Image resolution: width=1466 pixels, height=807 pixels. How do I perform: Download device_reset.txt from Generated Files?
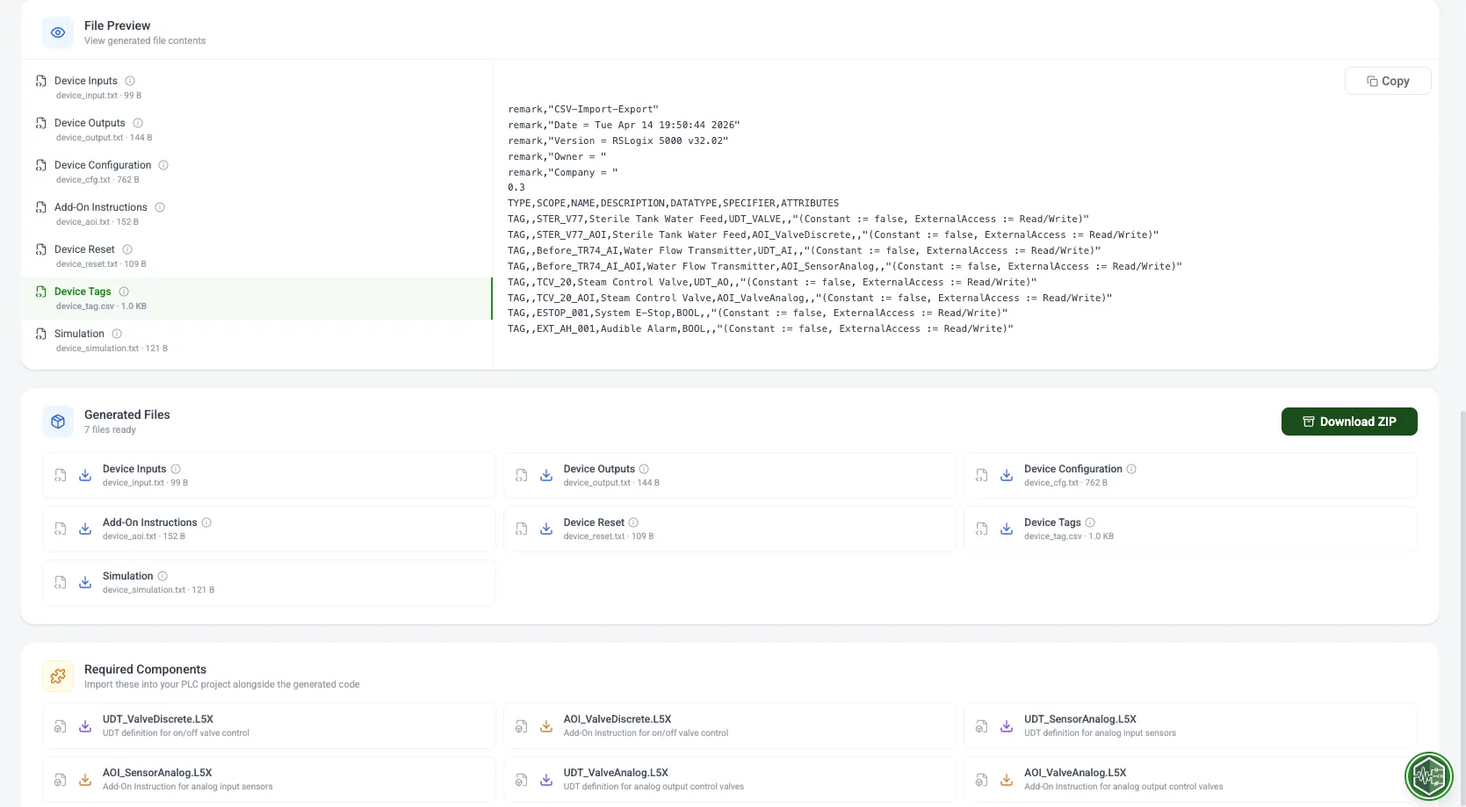pos(546,529)
